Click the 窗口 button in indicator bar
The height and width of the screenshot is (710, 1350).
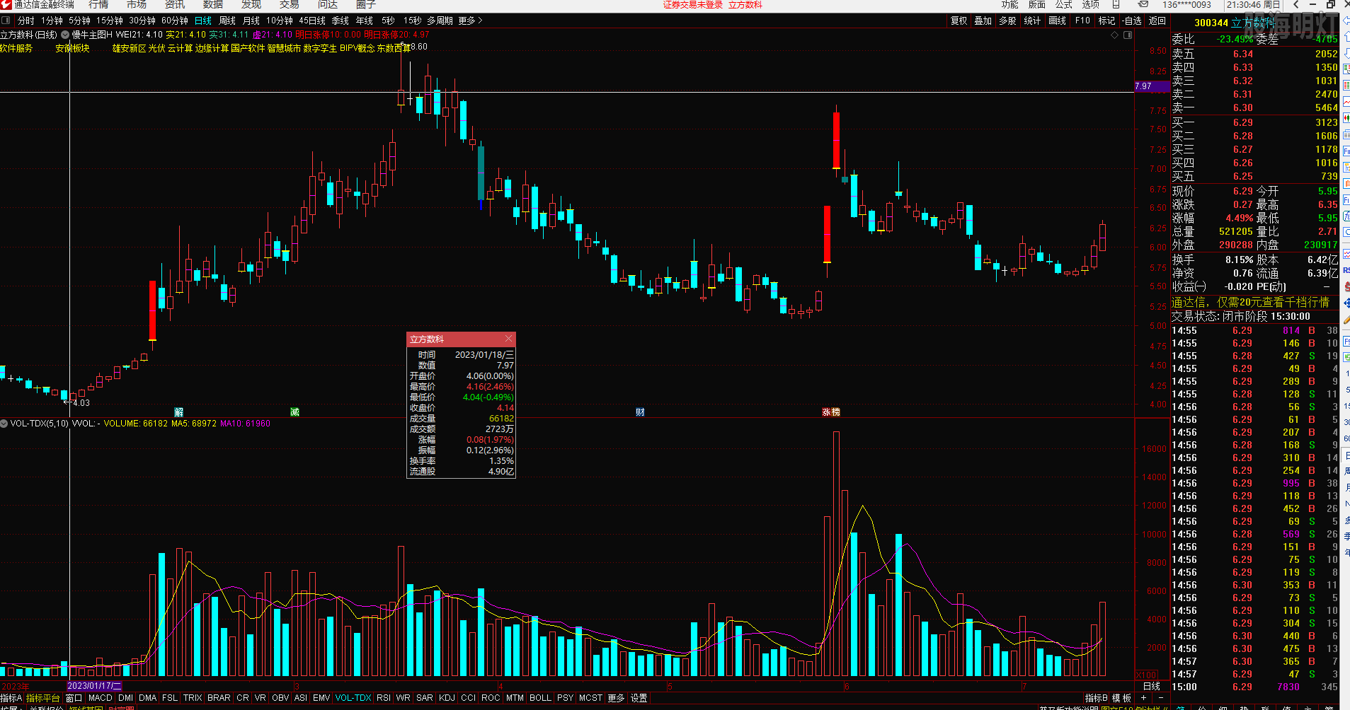click(x=74, y=698)
